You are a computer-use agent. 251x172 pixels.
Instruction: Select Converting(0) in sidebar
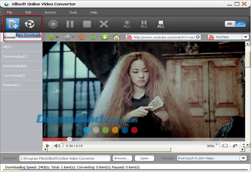21,76
